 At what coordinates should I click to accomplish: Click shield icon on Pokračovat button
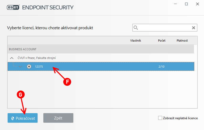click(13, 118)
